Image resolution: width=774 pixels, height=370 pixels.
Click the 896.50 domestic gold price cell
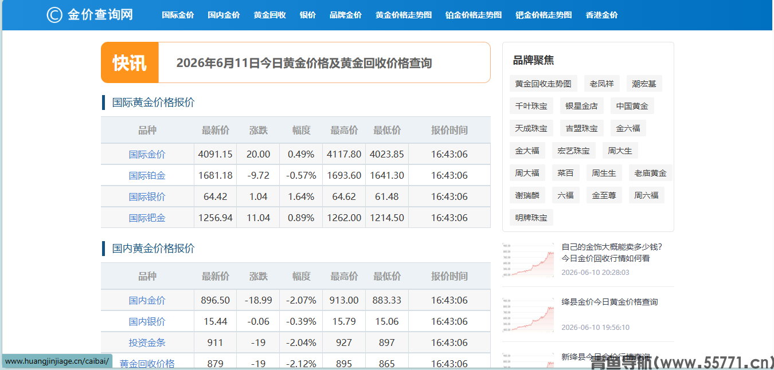[216, 300]
